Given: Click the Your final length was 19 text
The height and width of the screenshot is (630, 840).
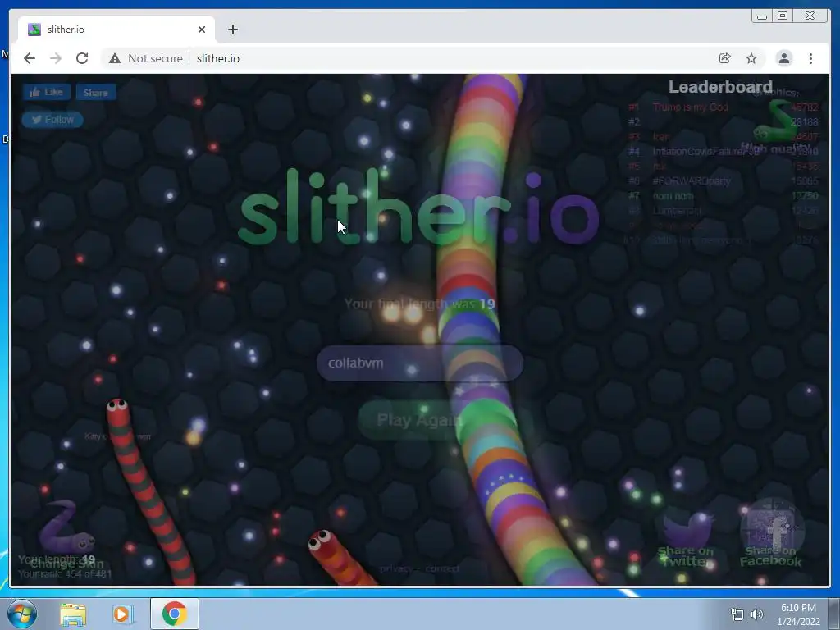Looking at the screenshot, I should tap(419, 304).
